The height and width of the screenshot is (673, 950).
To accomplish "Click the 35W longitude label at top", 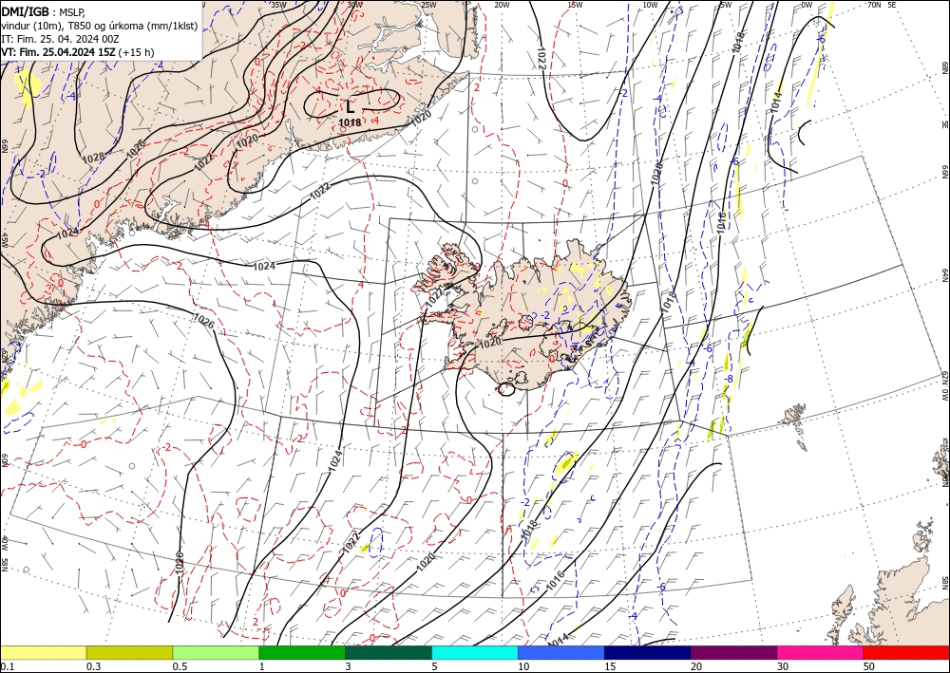I will point(278,5).
